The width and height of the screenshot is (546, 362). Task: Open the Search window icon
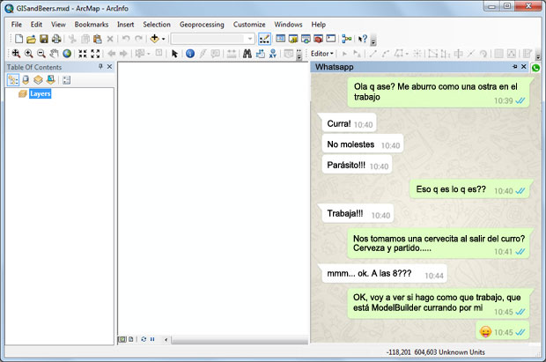[x=306, y=39]
